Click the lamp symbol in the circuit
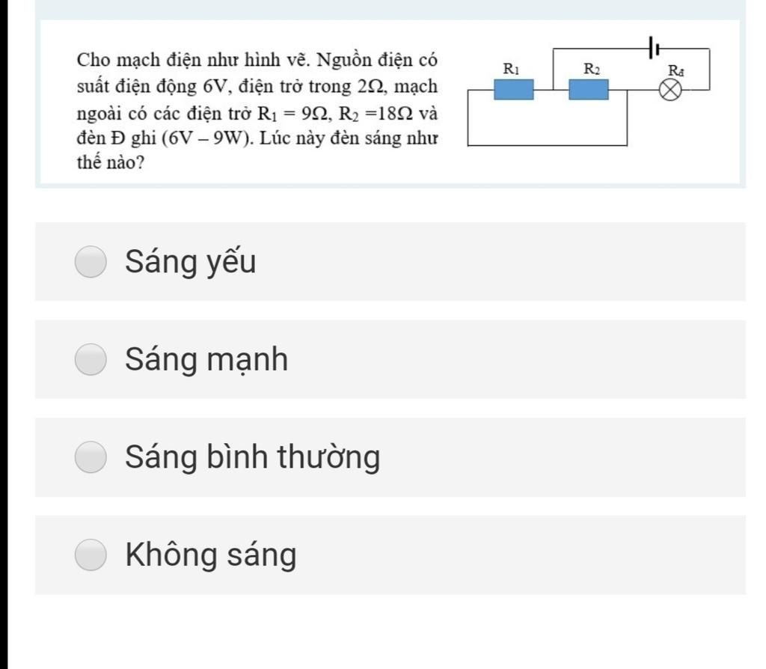Image resolution: width=766 pixels, height=669 pixels. point(671,90)
